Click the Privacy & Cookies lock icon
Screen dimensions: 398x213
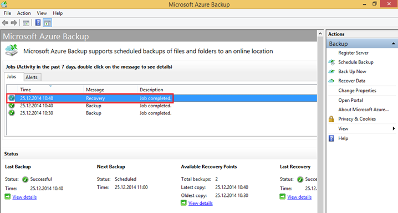[x=331, y=119]
